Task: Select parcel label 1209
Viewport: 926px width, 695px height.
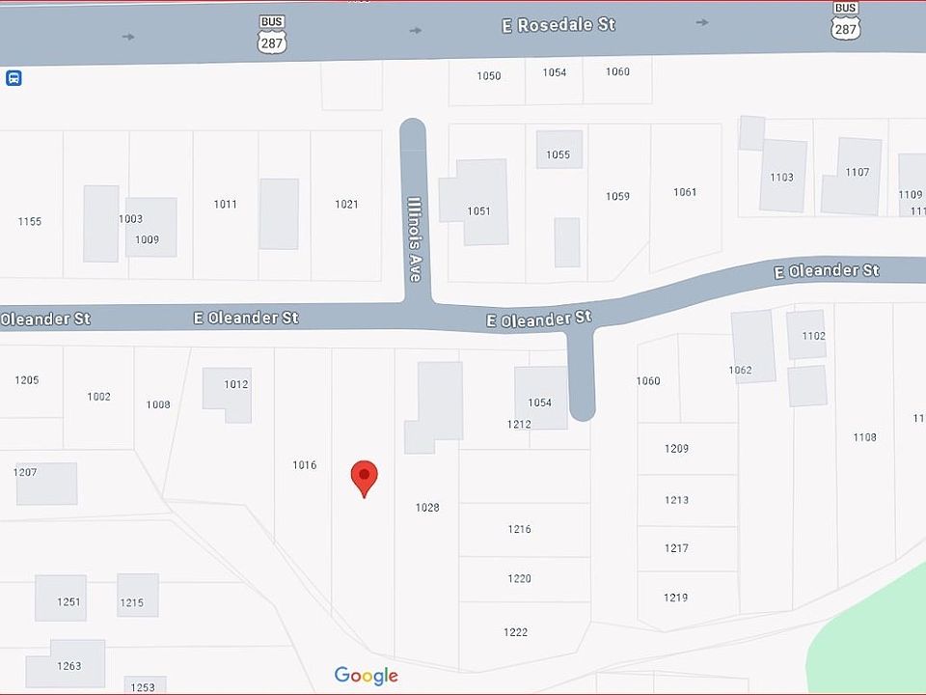Action: pos(676,449)
